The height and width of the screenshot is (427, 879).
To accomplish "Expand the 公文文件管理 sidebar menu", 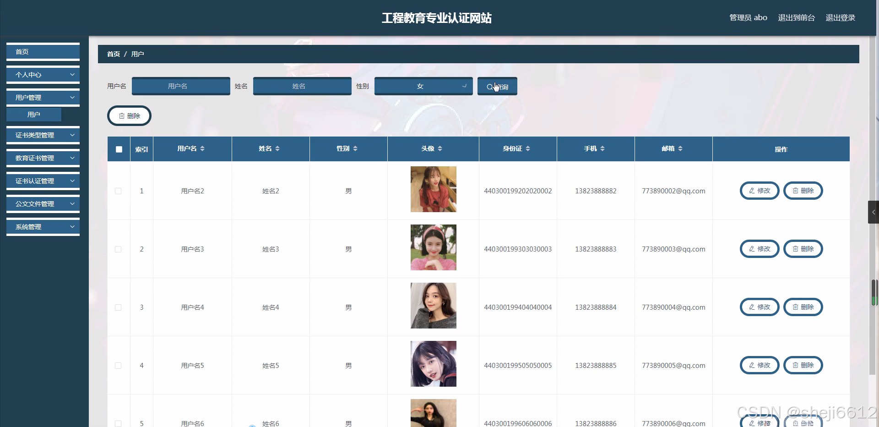I will (43, 204).
